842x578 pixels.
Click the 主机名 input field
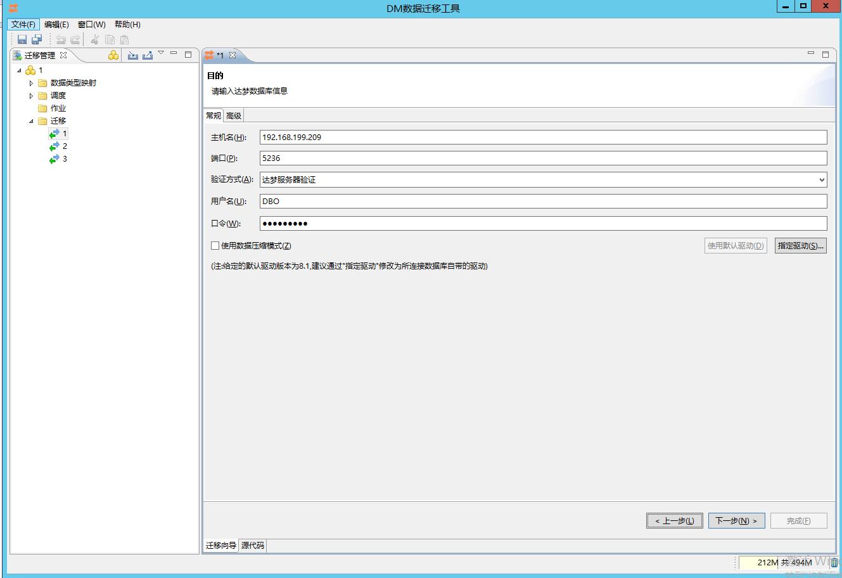(x=544, y=138)
